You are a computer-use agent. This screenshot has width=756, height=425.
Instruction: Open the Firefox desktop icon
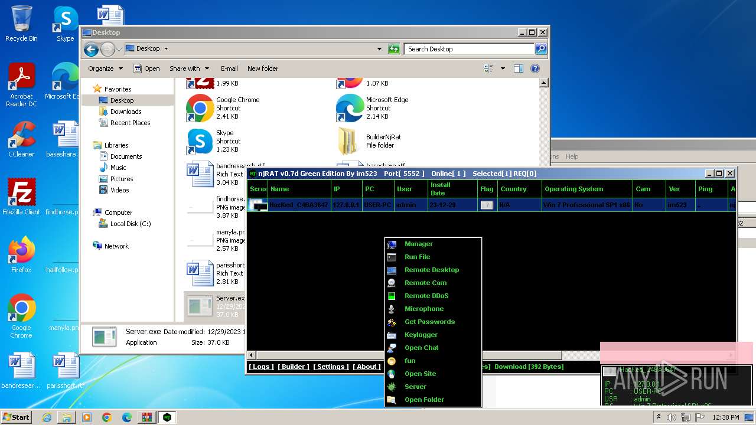tap(21, 255)
